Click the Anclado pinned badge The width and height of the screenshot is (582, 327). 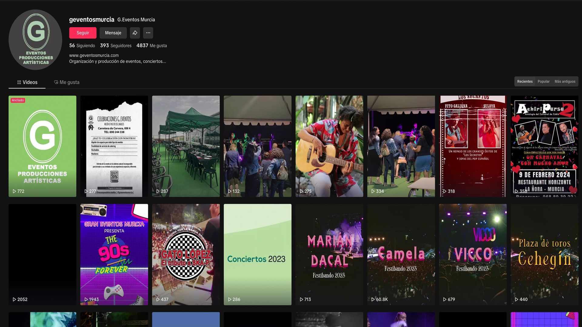pyautogui.click(x=18, y=100)
